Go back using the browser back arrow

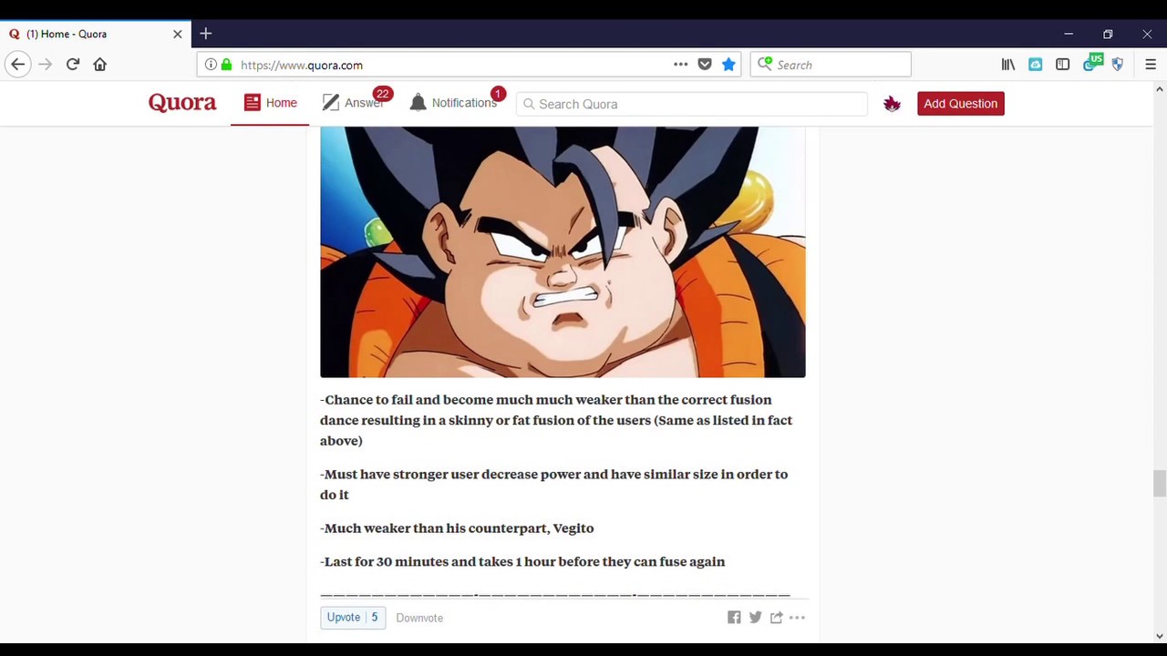[x=17, y=65]
